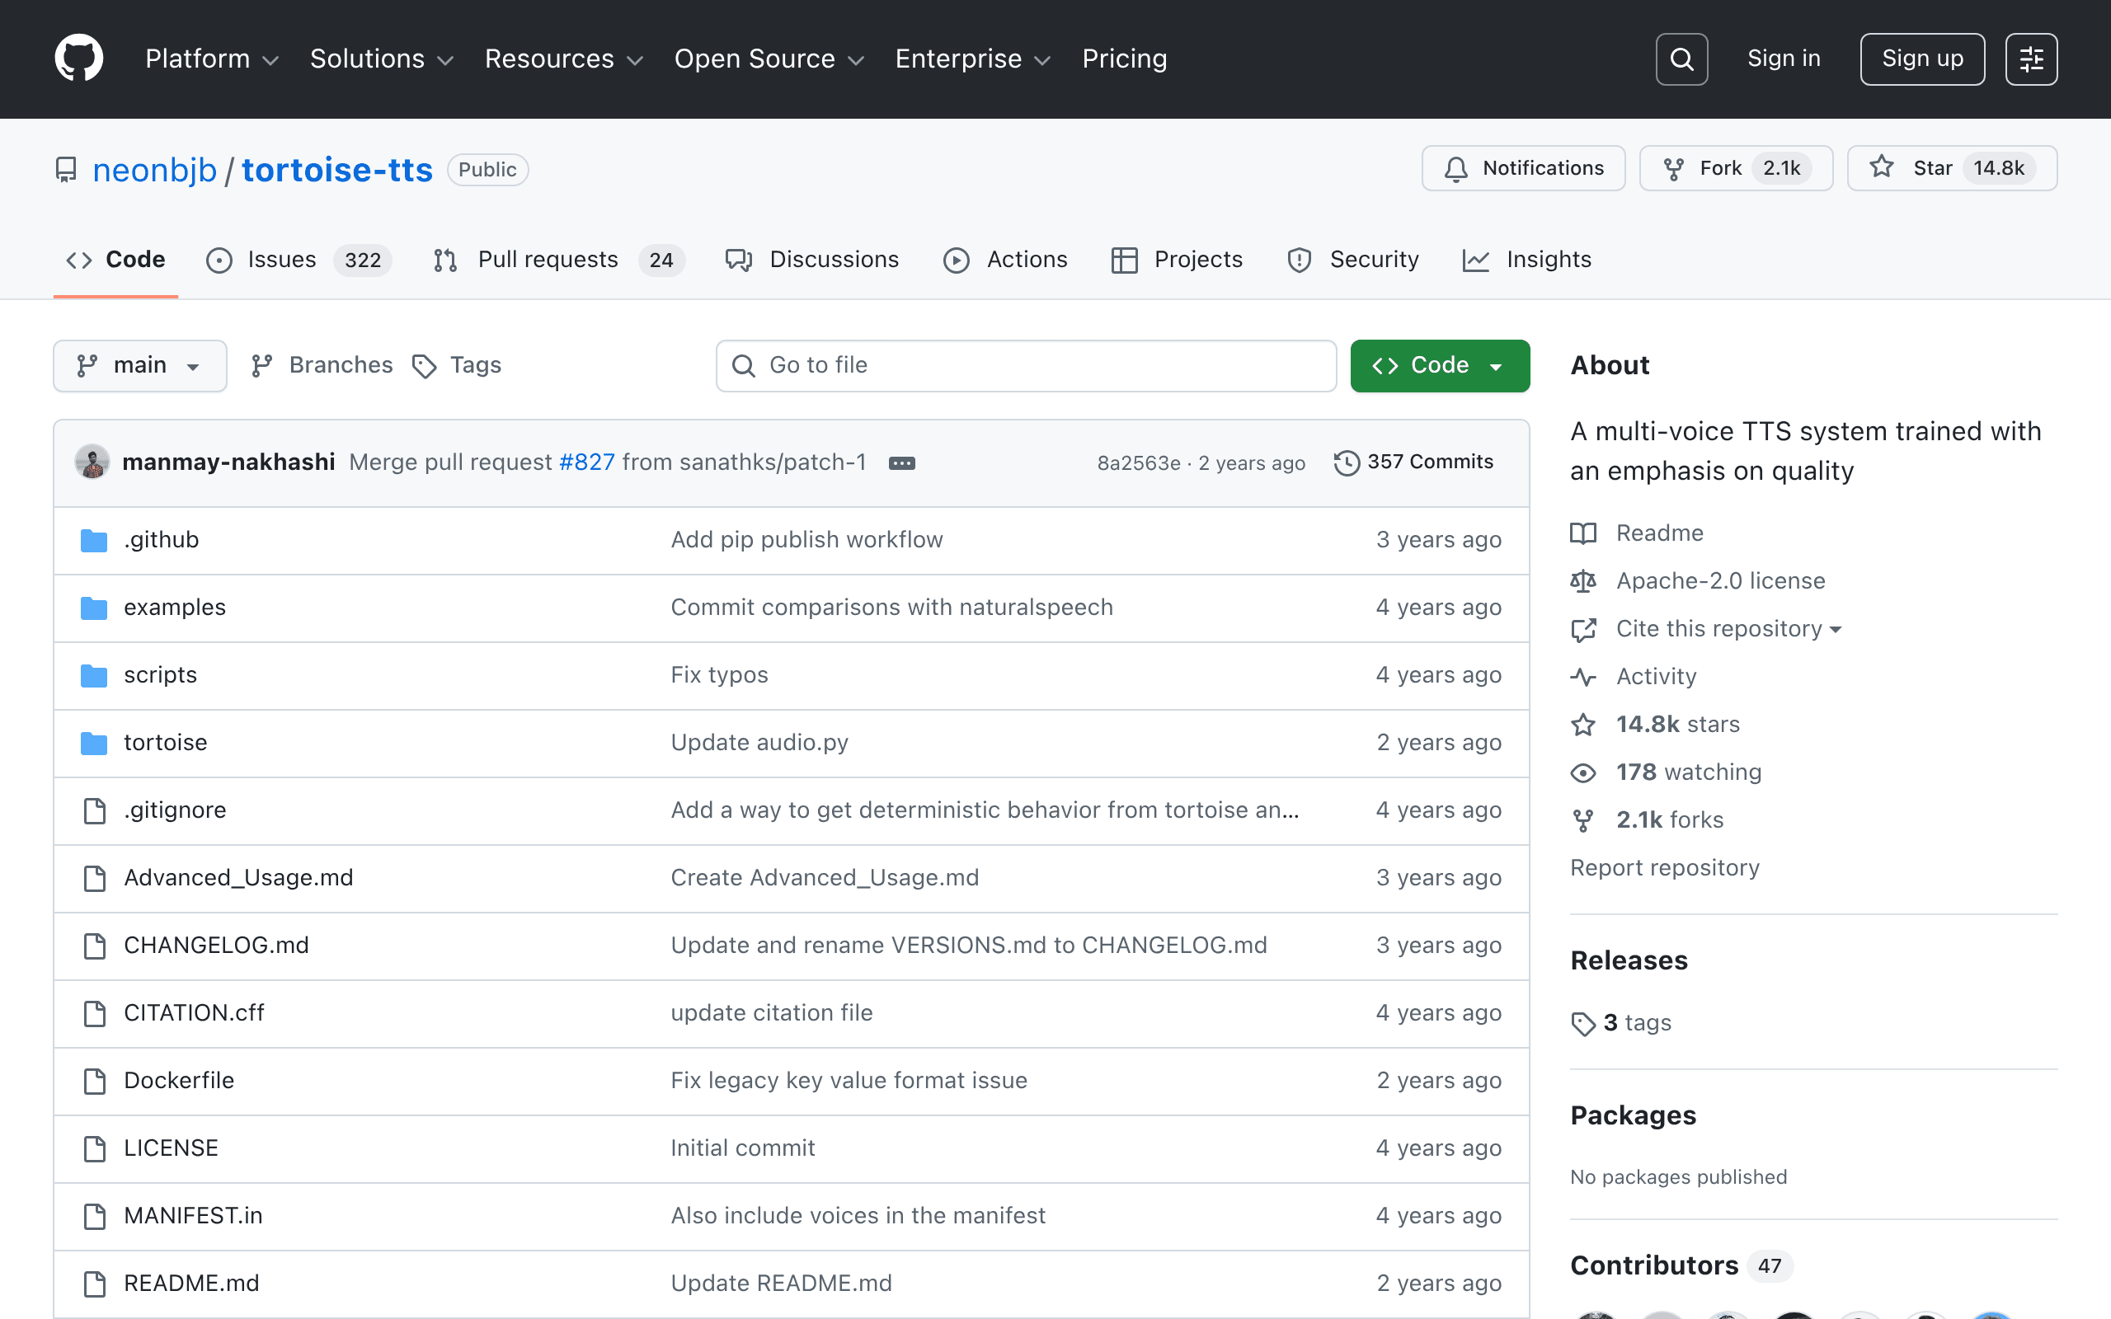The width and height of the screenshot is (2111, 1319).
Task: View the 178 watching link
Action: click(1666, 773)
